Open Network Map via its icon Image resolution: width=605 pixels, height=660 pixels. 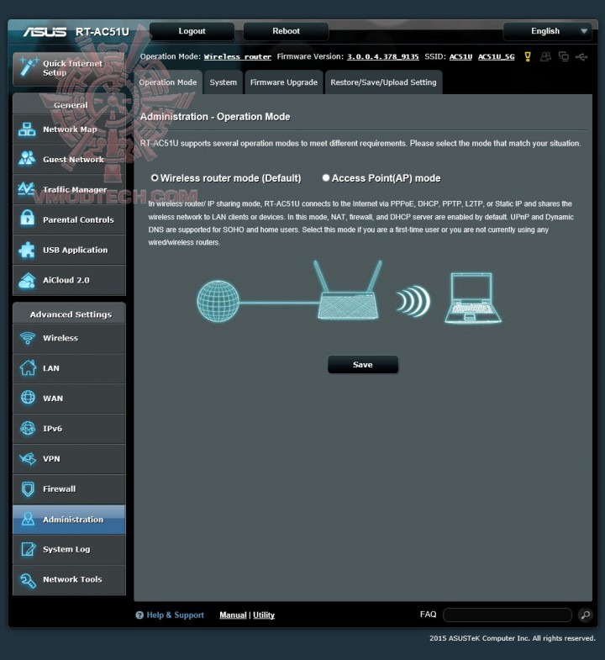[x=28, y=129]
